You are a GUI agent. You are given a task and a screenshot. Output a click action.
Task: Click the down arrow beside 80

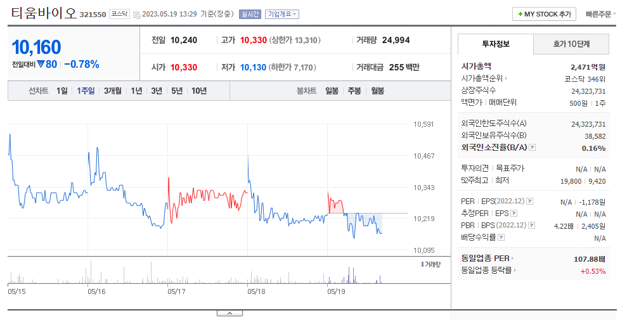coord(41,64)
